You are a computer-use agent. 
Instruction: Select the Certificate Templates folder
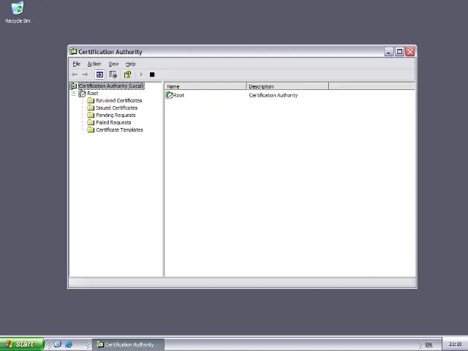click(119, 130)
